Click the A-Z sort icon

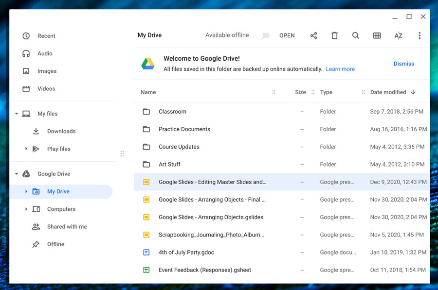tap(398, 35)
